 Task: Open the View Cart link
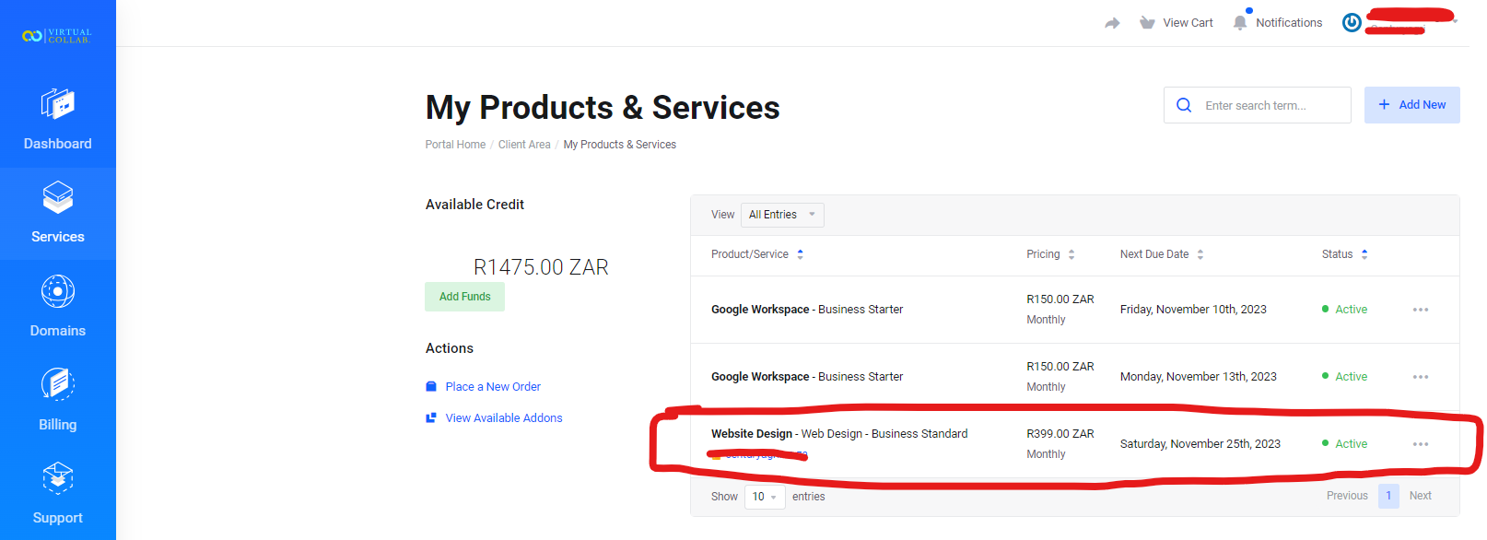click(1188, 23)
